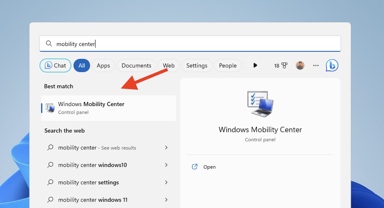Open the Chat filter button
Image resolution: width=384 pixels, height=208 pixels.
55,65
